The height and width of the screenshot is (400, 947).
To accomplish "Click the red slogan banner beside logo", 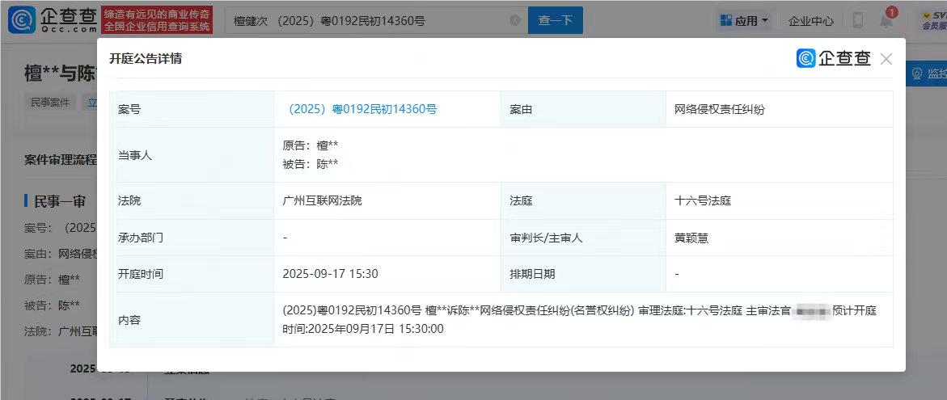I will pos(158,20).
